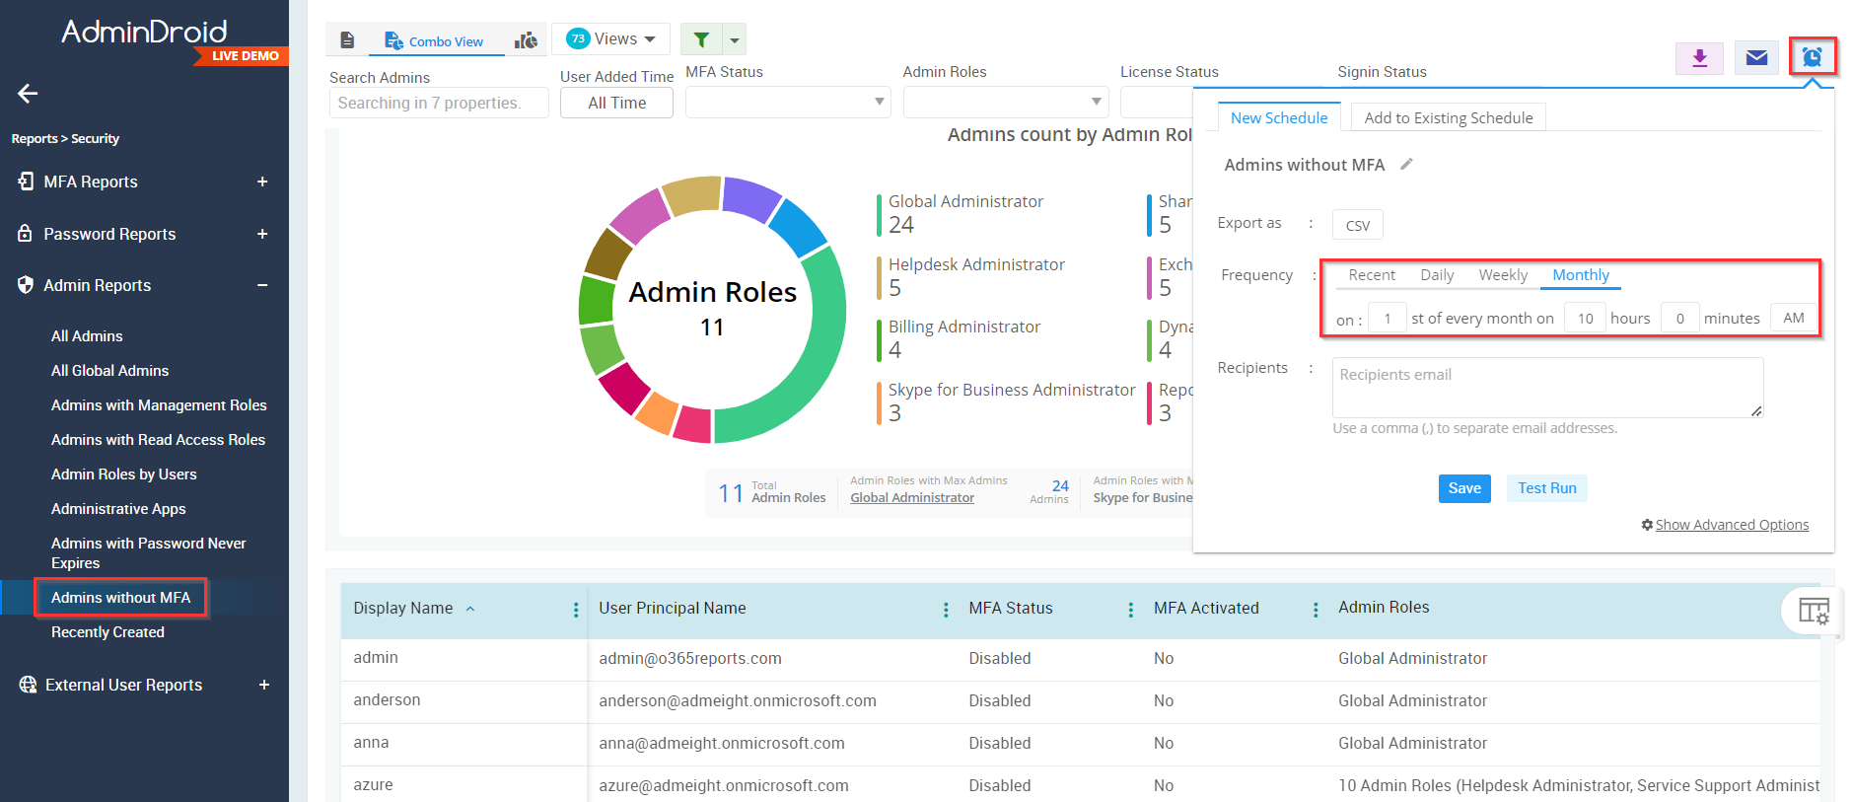Open the report document view icon
The image size is (1853, 802).
tap(347, 40)
